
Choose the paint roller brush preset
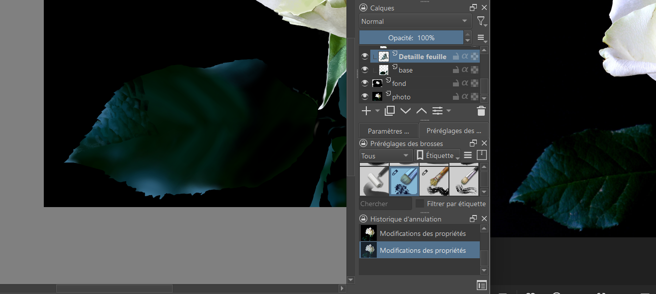click(374, 181)
